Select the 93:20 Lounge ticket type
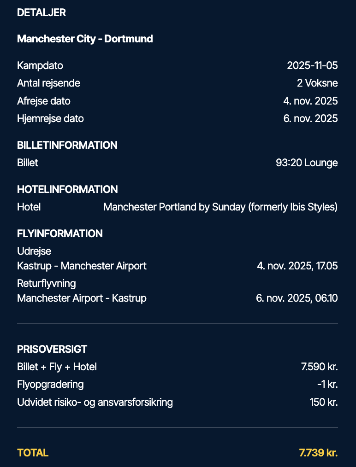356x467 pixels. point(307,163)
